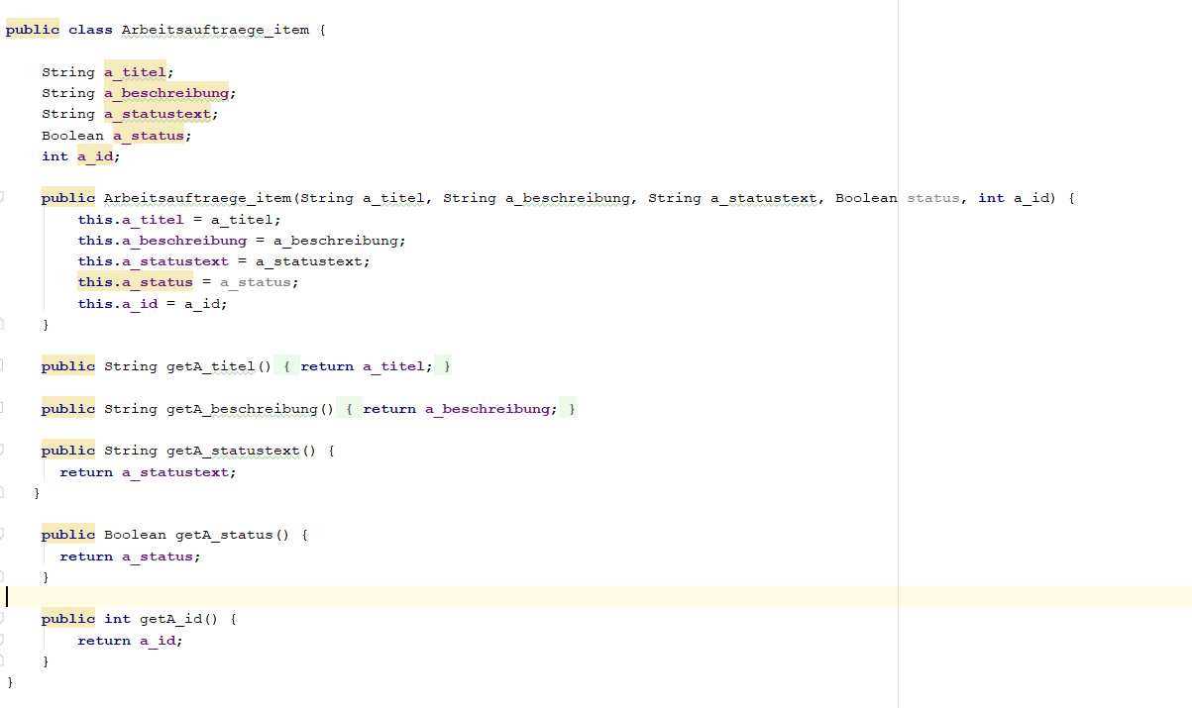Collapse getA_id method via gutter fold marker

point(2,619)
